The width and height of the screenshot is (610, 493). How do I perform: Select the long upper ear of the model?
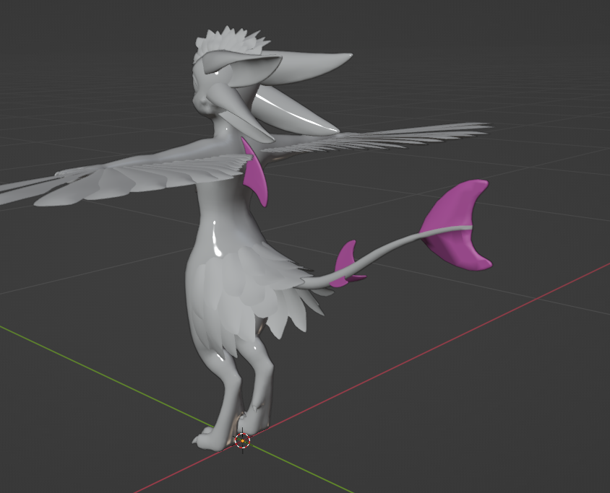pos(307,68)
